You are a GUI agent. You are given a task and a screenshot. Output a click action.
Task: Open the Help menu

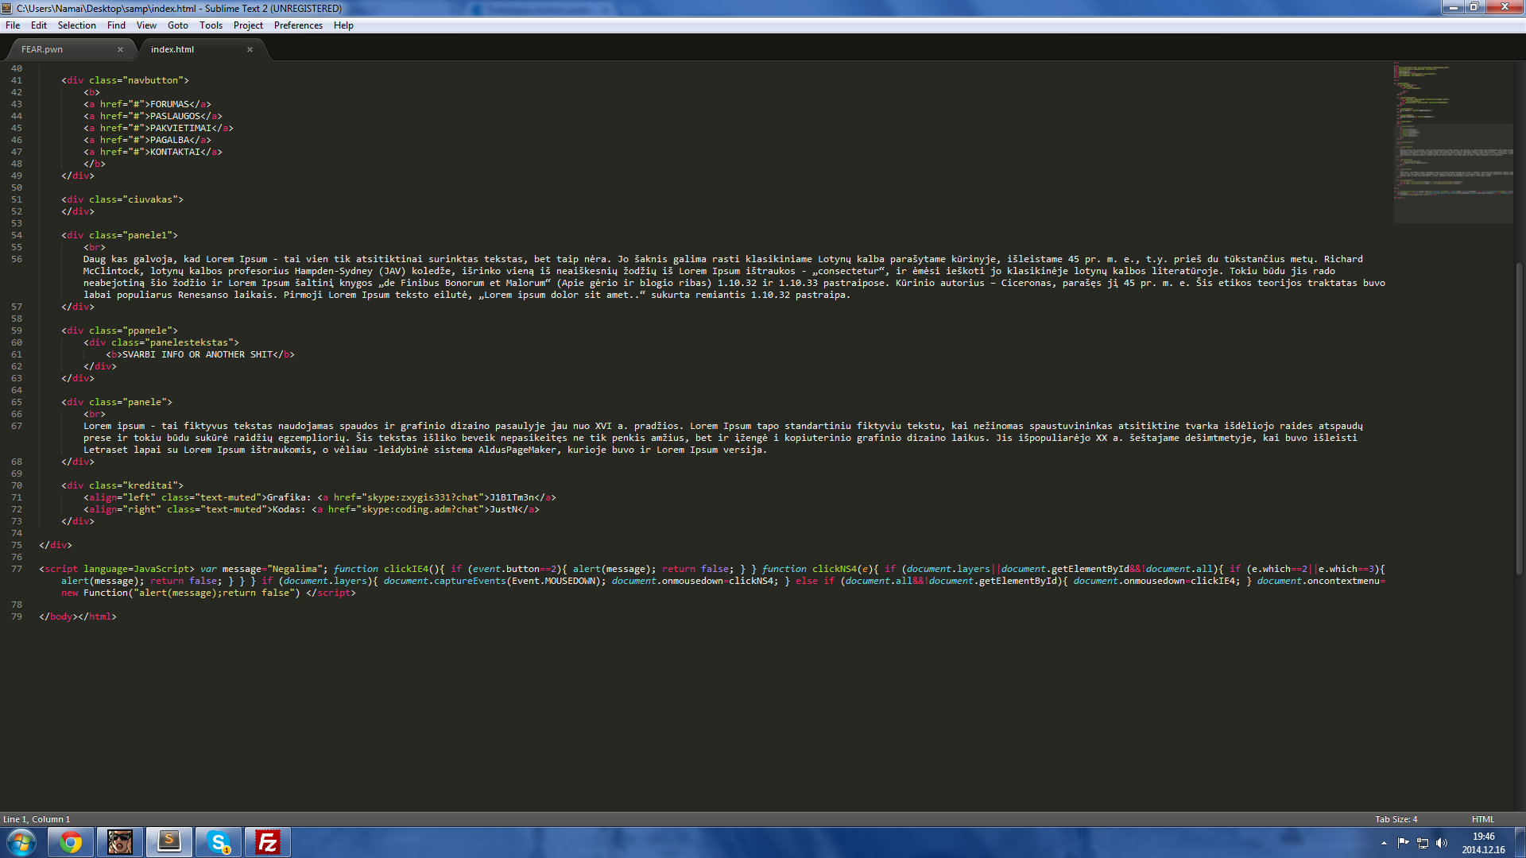pyautogui.click(x=343, y=25)
